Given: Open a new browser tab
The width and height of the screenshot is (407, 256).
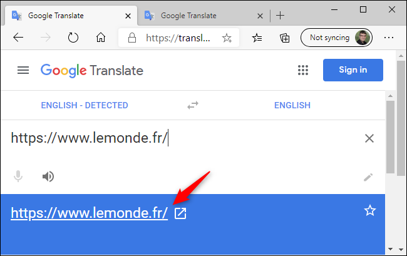Looking at the screenshot, I should click(280, 16).
